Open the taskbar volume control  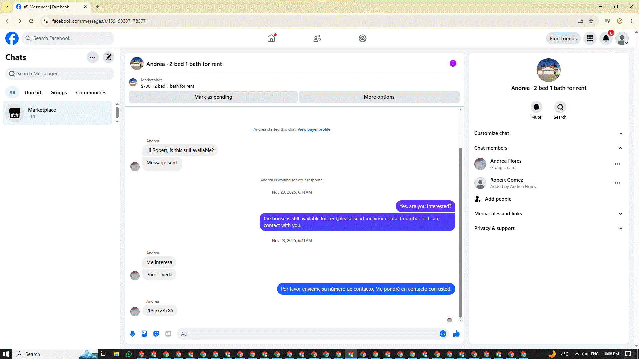coord(585,354)
